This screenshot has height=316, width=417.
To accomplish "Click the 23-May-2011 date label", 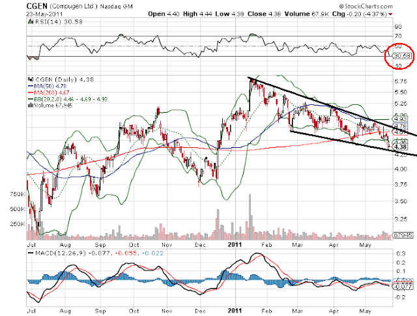I will click(x=44, y=14).
